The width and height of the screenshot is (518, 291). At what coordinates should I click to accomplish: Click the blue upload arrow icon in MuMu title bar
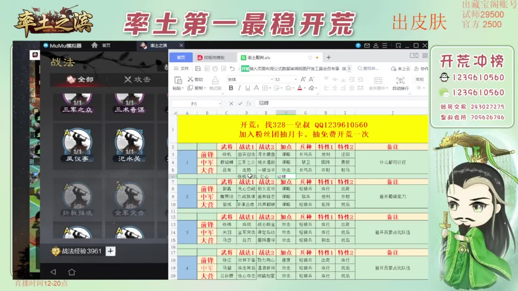[x=358, y=46]
